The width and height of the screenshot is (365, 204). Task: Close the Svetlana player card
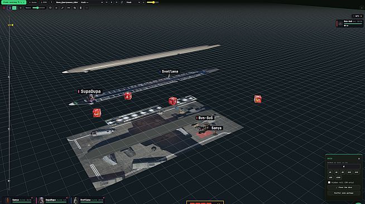(104, 198)
